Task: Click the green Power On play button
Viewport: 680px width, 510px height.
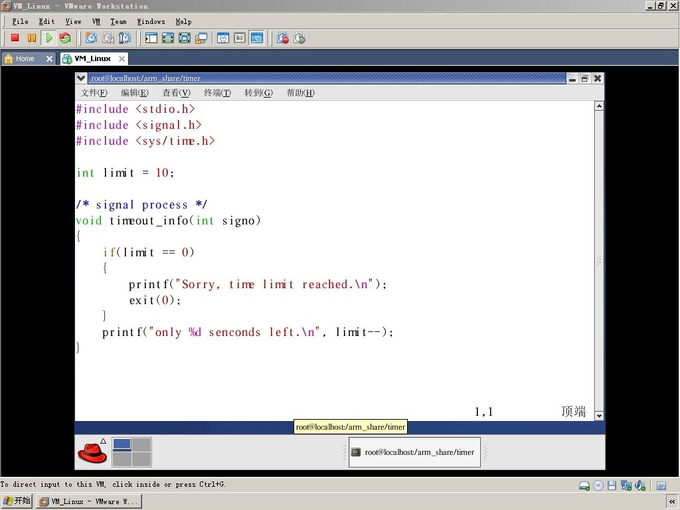Action: point(49,38)
